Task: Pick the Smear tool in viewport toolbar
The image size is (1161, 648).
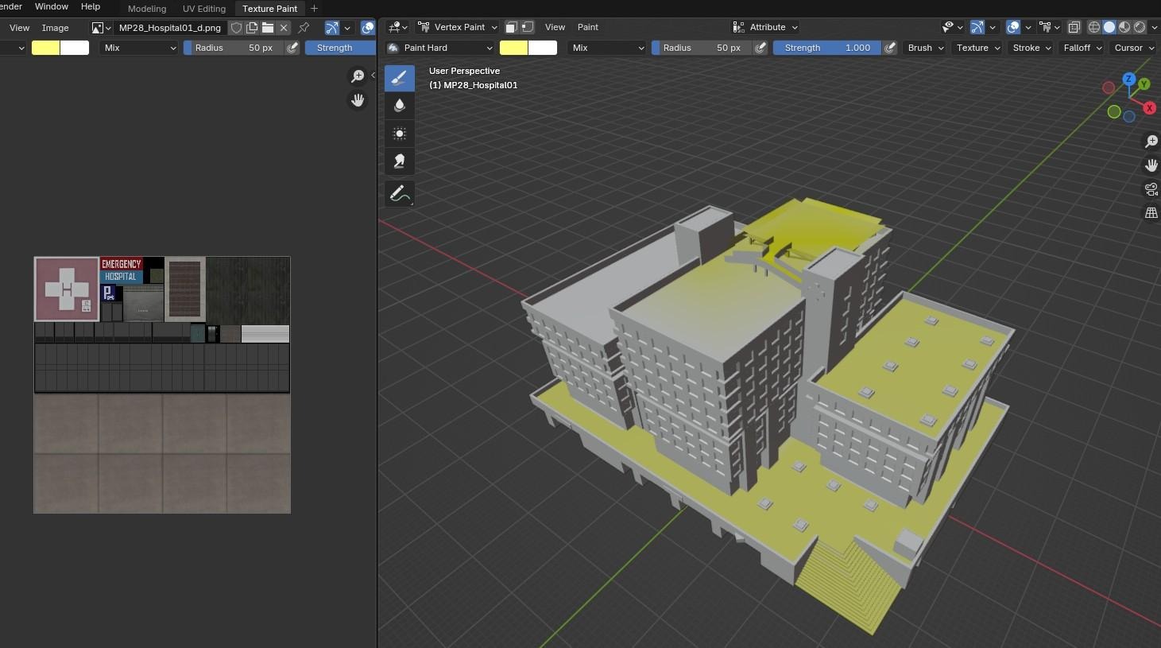Action: (x=399, y=161)
